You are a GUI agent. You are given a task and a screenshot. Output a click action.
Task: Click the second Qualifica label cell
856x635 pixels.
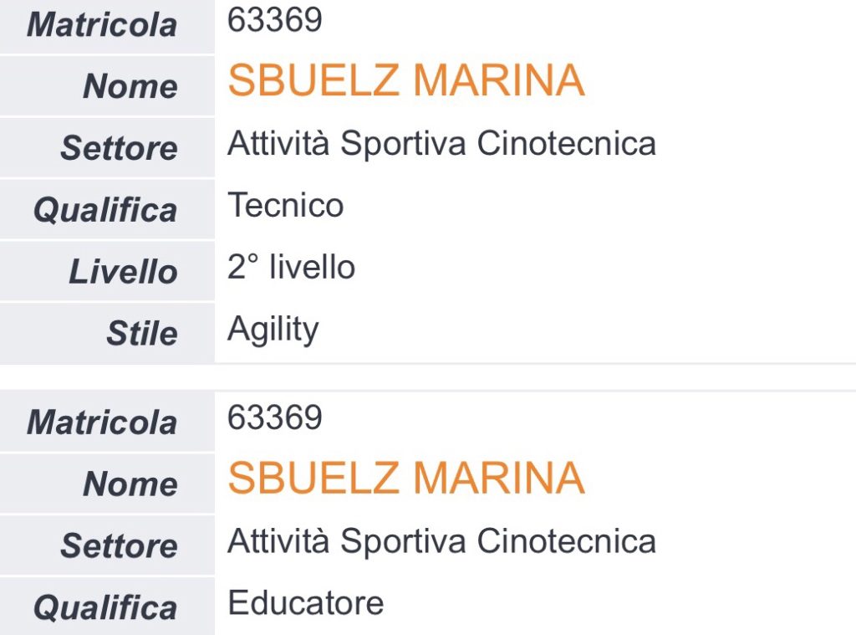(x=107, y=607)
